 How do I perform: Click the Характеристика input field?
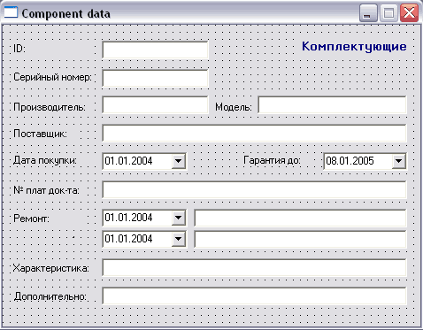tap(255, 267)
